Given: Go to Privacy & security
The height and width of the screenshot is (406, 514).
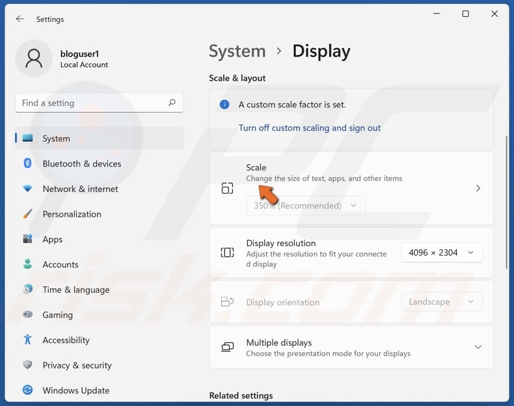Looking at the screenshot, I should (100, 365).
